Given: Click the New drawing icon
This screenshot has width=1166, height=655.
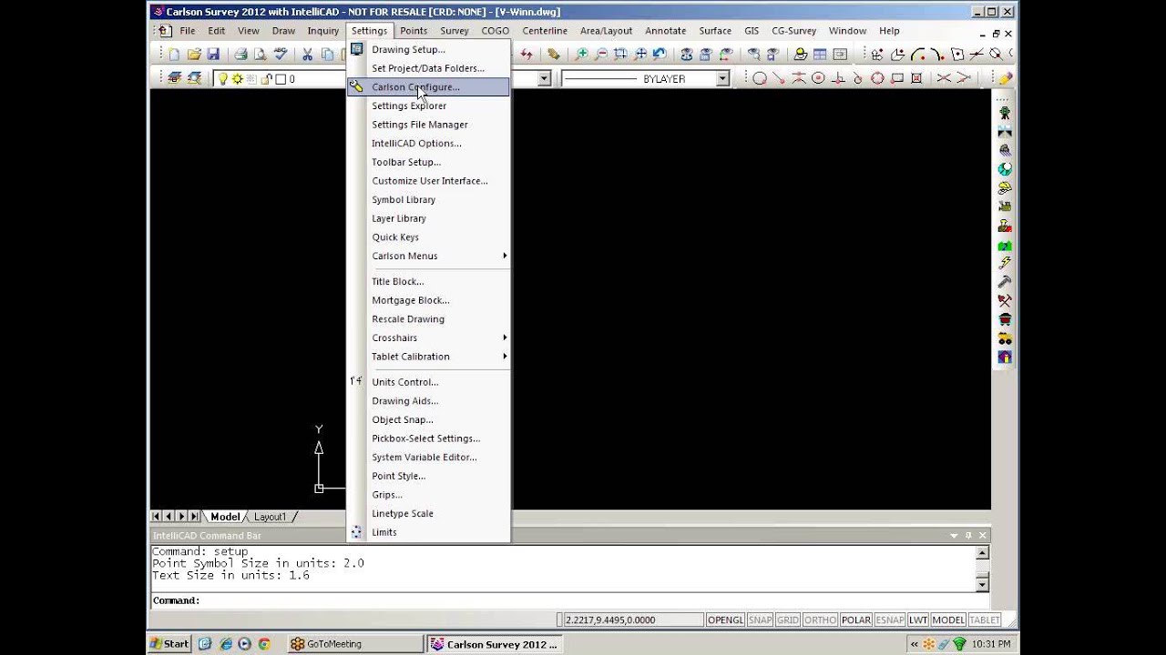Looking at the screenshot, I should pyautogui.click(x=174, y=55).
